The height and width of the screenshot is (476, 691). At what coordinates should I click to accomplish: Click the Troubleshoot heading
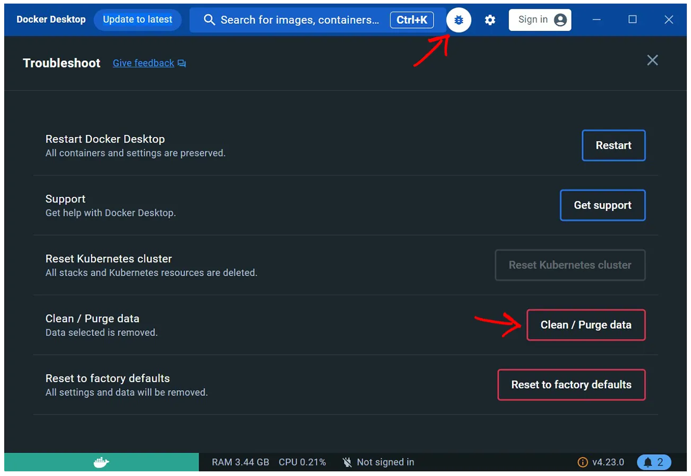(x=62, y=63)
